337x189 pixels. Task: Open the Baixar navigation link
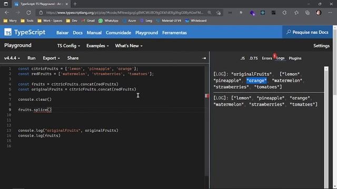tap(62, 33)
